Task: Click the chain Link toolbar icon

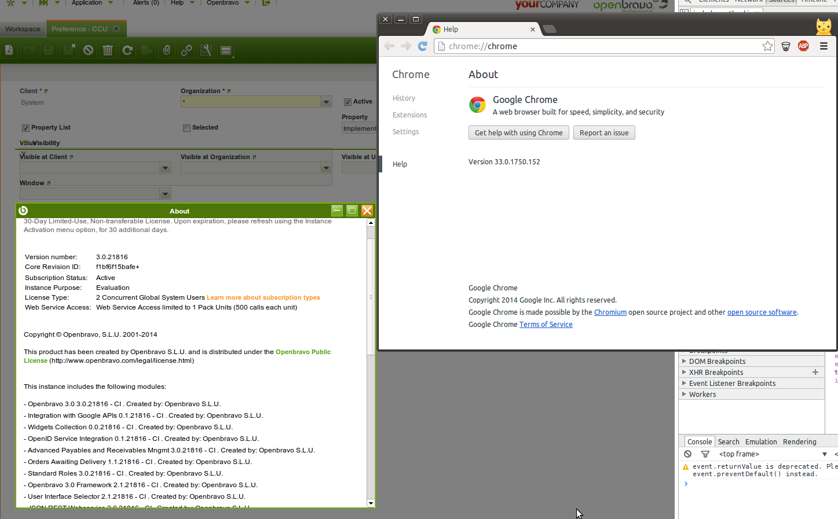Action: (186, 50)
